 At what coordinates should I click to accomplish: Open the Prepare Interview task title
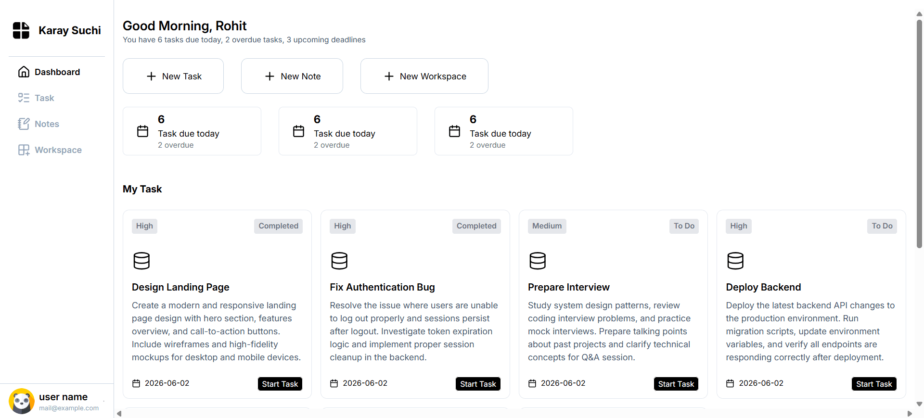pyautogui.click(x=569, y=287)
